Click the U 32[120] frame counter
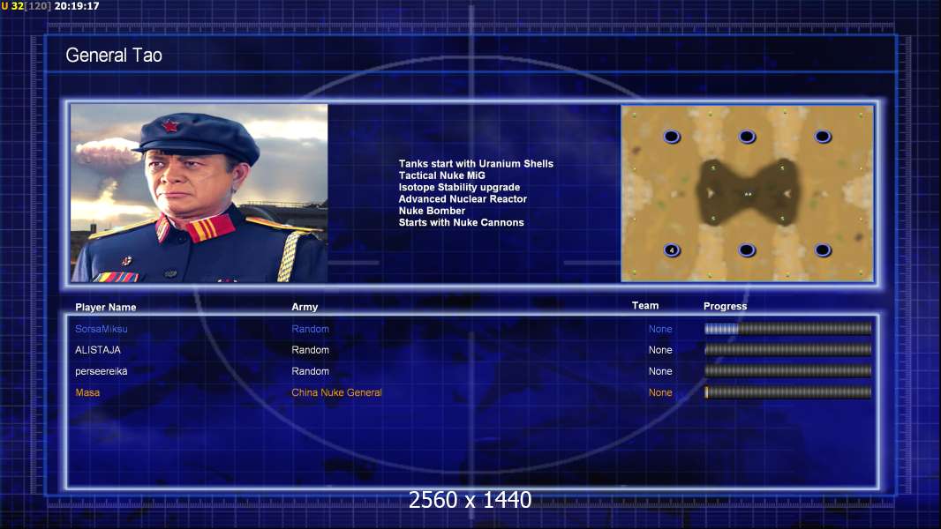 pyautogui.click(x=26, y=6)
